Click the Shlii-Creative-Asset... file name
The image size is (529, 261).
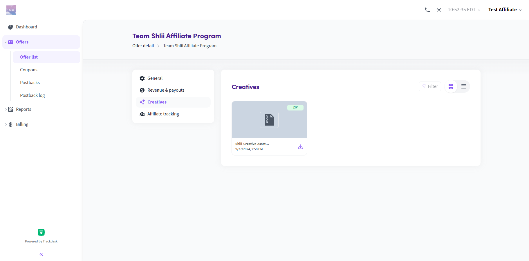[x=252, y=144]
